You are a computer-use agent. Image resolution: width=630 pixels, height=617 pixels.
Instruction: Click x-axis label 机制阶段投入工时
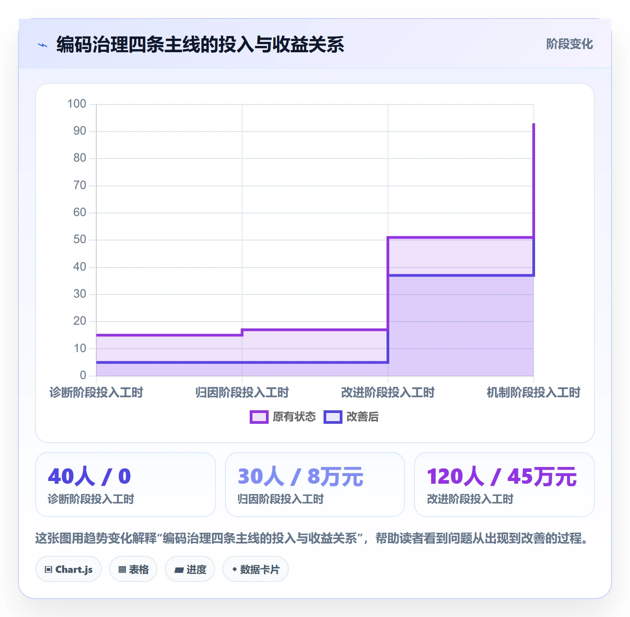[534, 393]
